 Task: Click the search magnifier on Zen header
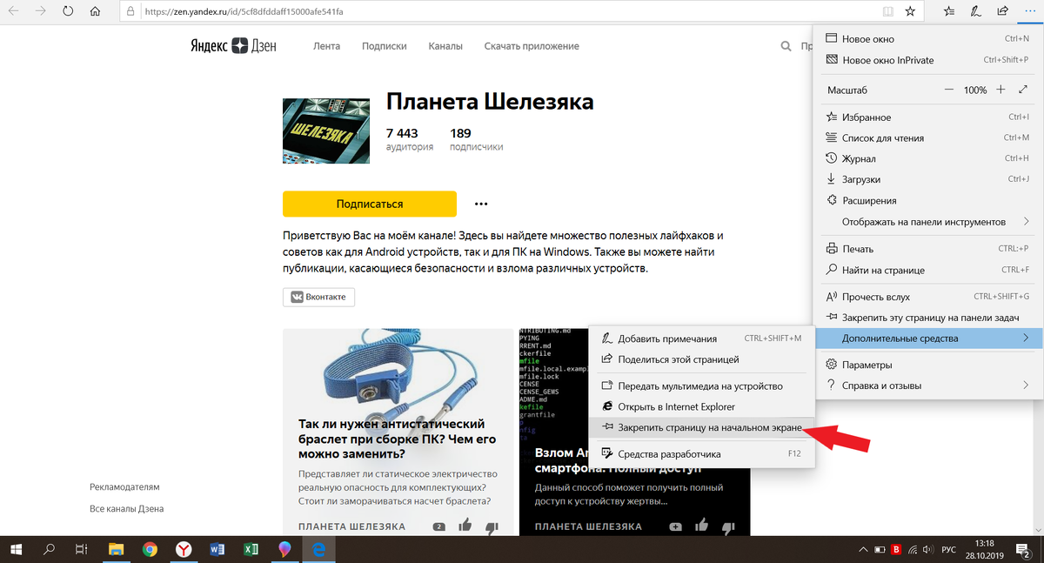(x=786, y=46)
